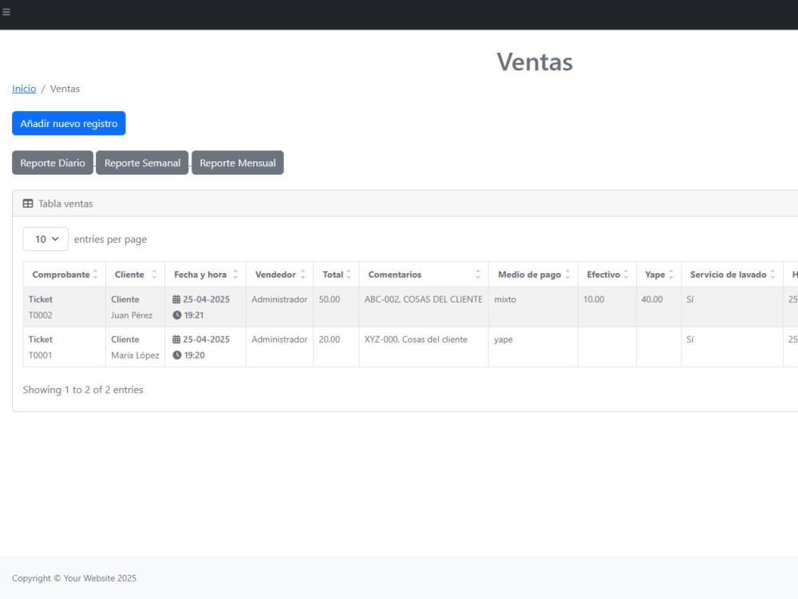The height and width of the screenshot is (599, 798).
Task: Click Administrador in T0001 row
Action: pos(279,339)
